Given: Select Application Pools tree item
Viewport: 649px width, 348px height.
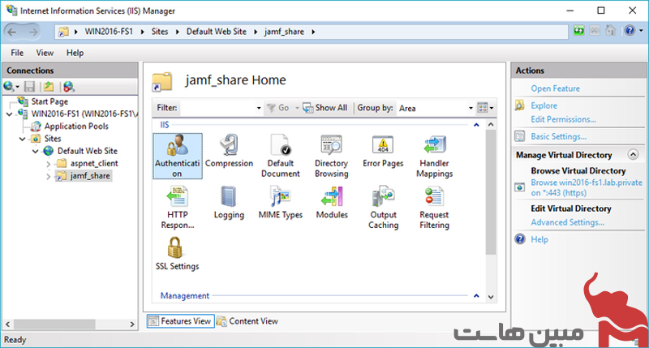Looking at the screenshot, I should point(76,127).
